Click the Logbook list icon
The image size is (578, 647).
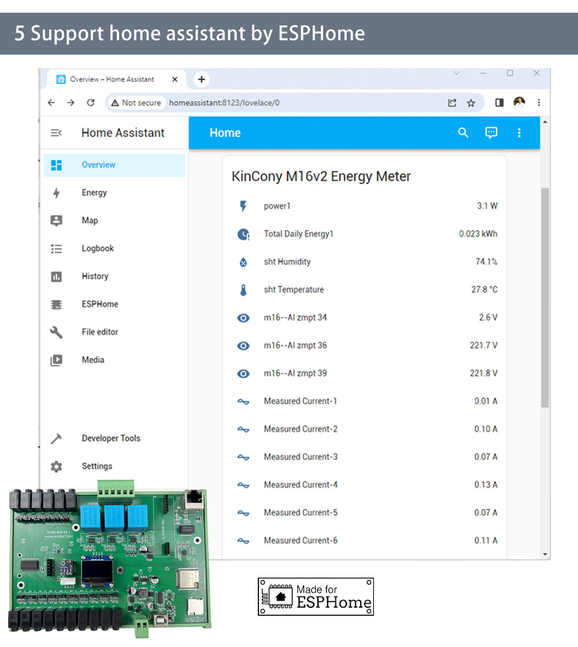coord(56,249)
